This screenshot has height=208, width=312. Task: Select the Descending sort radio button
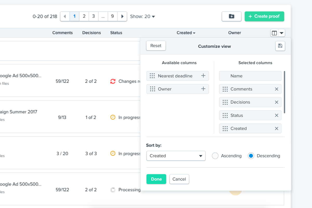pyautogui.click(x=251, y=155)
